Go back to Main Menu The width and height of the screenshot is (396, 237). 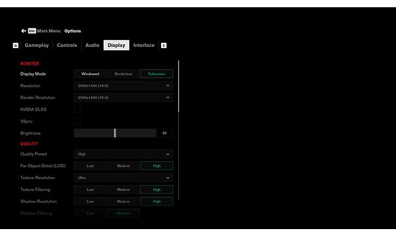49,31
